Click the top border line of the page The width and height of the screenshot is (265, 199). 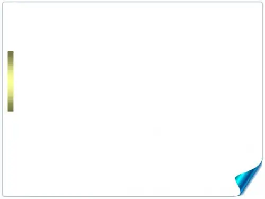point(132,2)
